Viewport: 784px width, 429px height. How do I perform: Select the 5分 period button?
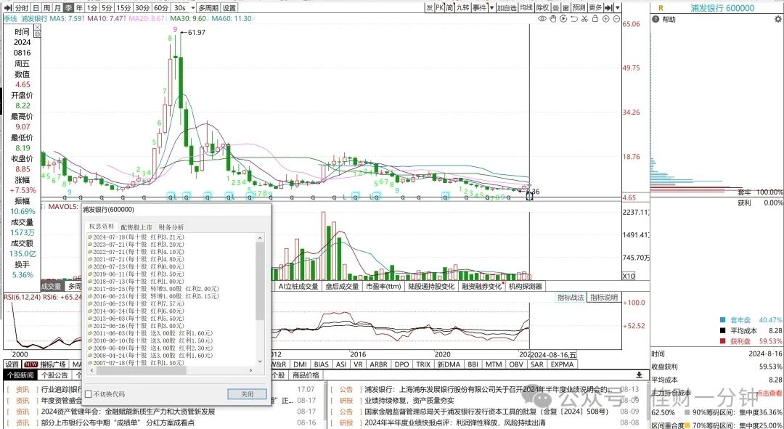[x=107, y=8]
